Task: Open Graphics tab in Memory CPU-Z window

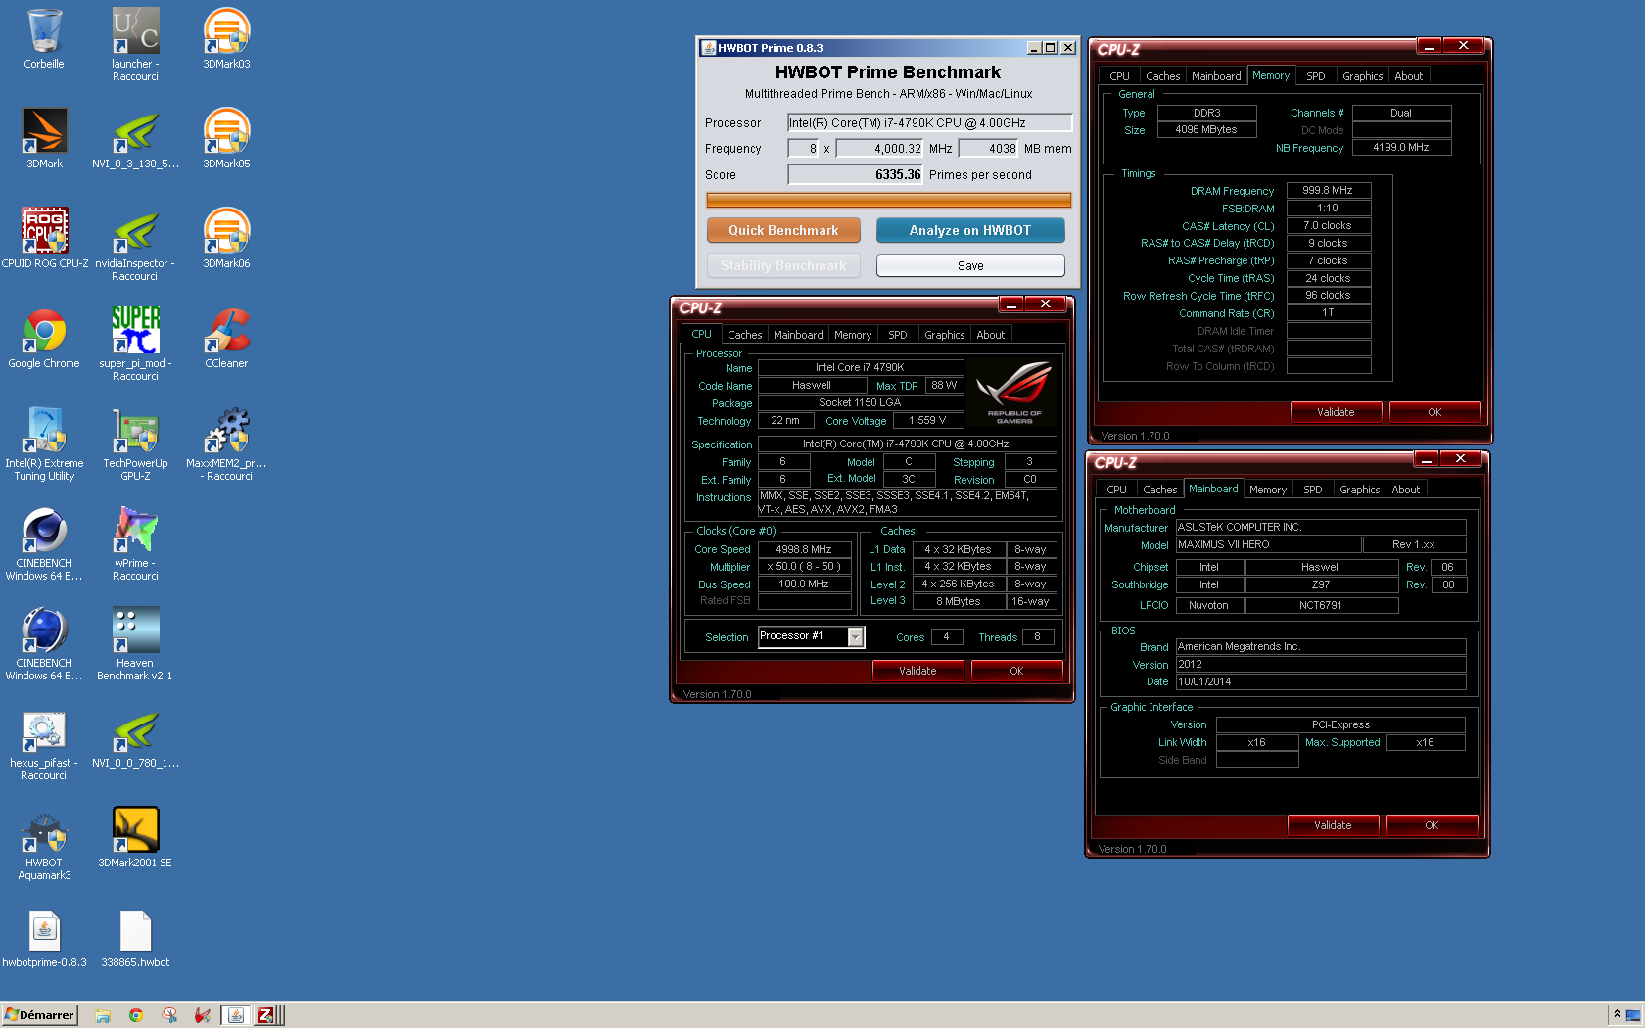Action: pyautogui.click(x=1362, y=76)
